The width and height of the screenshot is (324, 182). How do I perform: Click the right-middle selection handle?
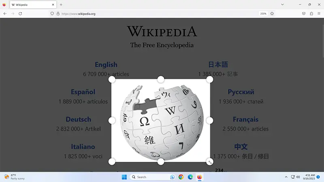click(x=209, y=121)
